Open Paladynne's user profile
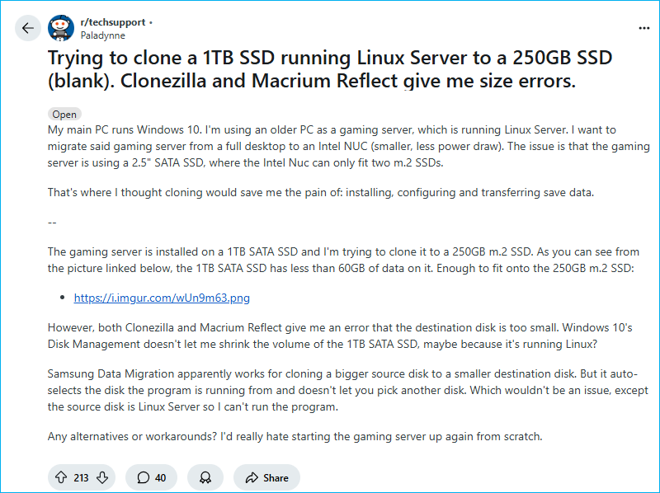This screenshot has height=493, width=660. pos(103,35)
